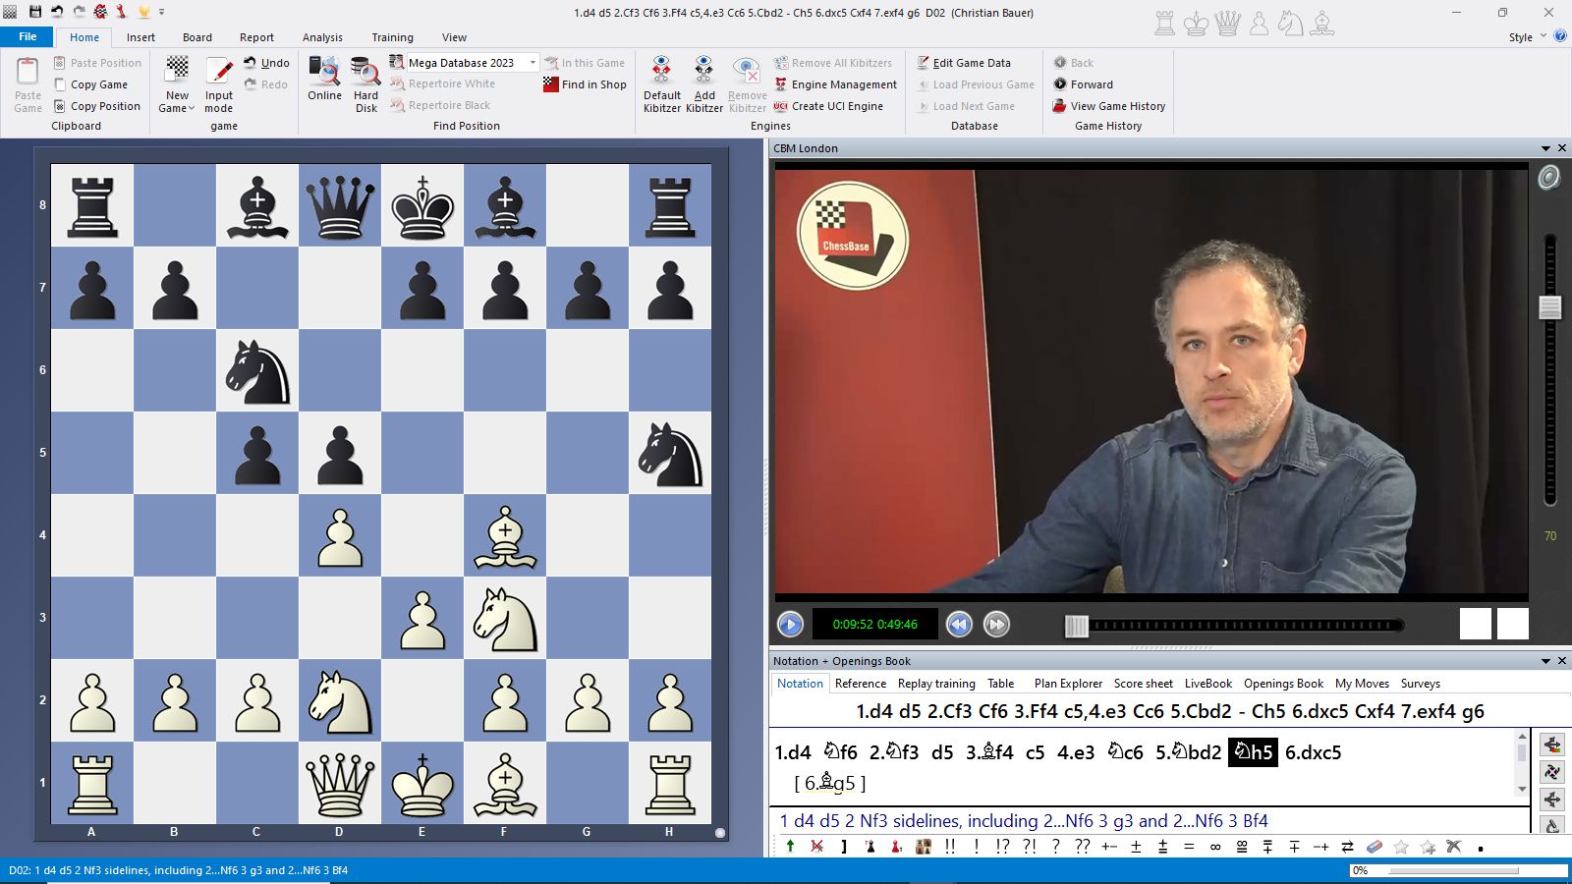The width and height of the screenshot is (1572, 884).
Task: Open the LiveBook tab
Action: (x=1207, y=684)
